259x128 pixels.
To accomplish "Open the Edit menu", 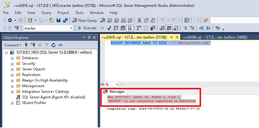I will 18,13.
